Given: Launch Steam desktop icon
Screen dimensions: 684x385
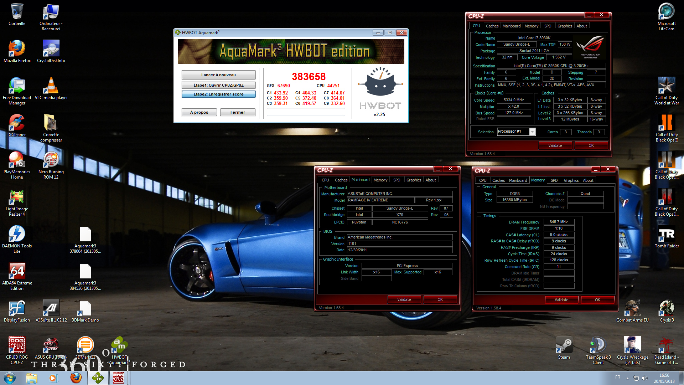Looking at the screenshot, I should [564, 348].
